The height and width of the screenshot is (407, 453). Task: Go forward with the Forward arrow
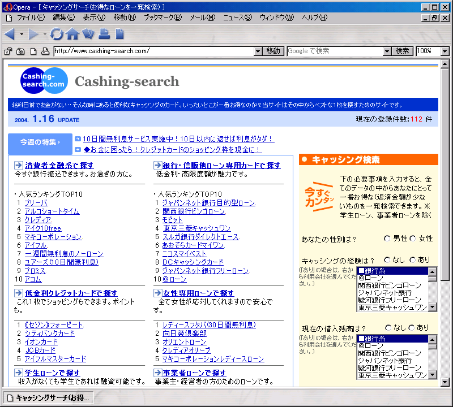pos(33,34)
